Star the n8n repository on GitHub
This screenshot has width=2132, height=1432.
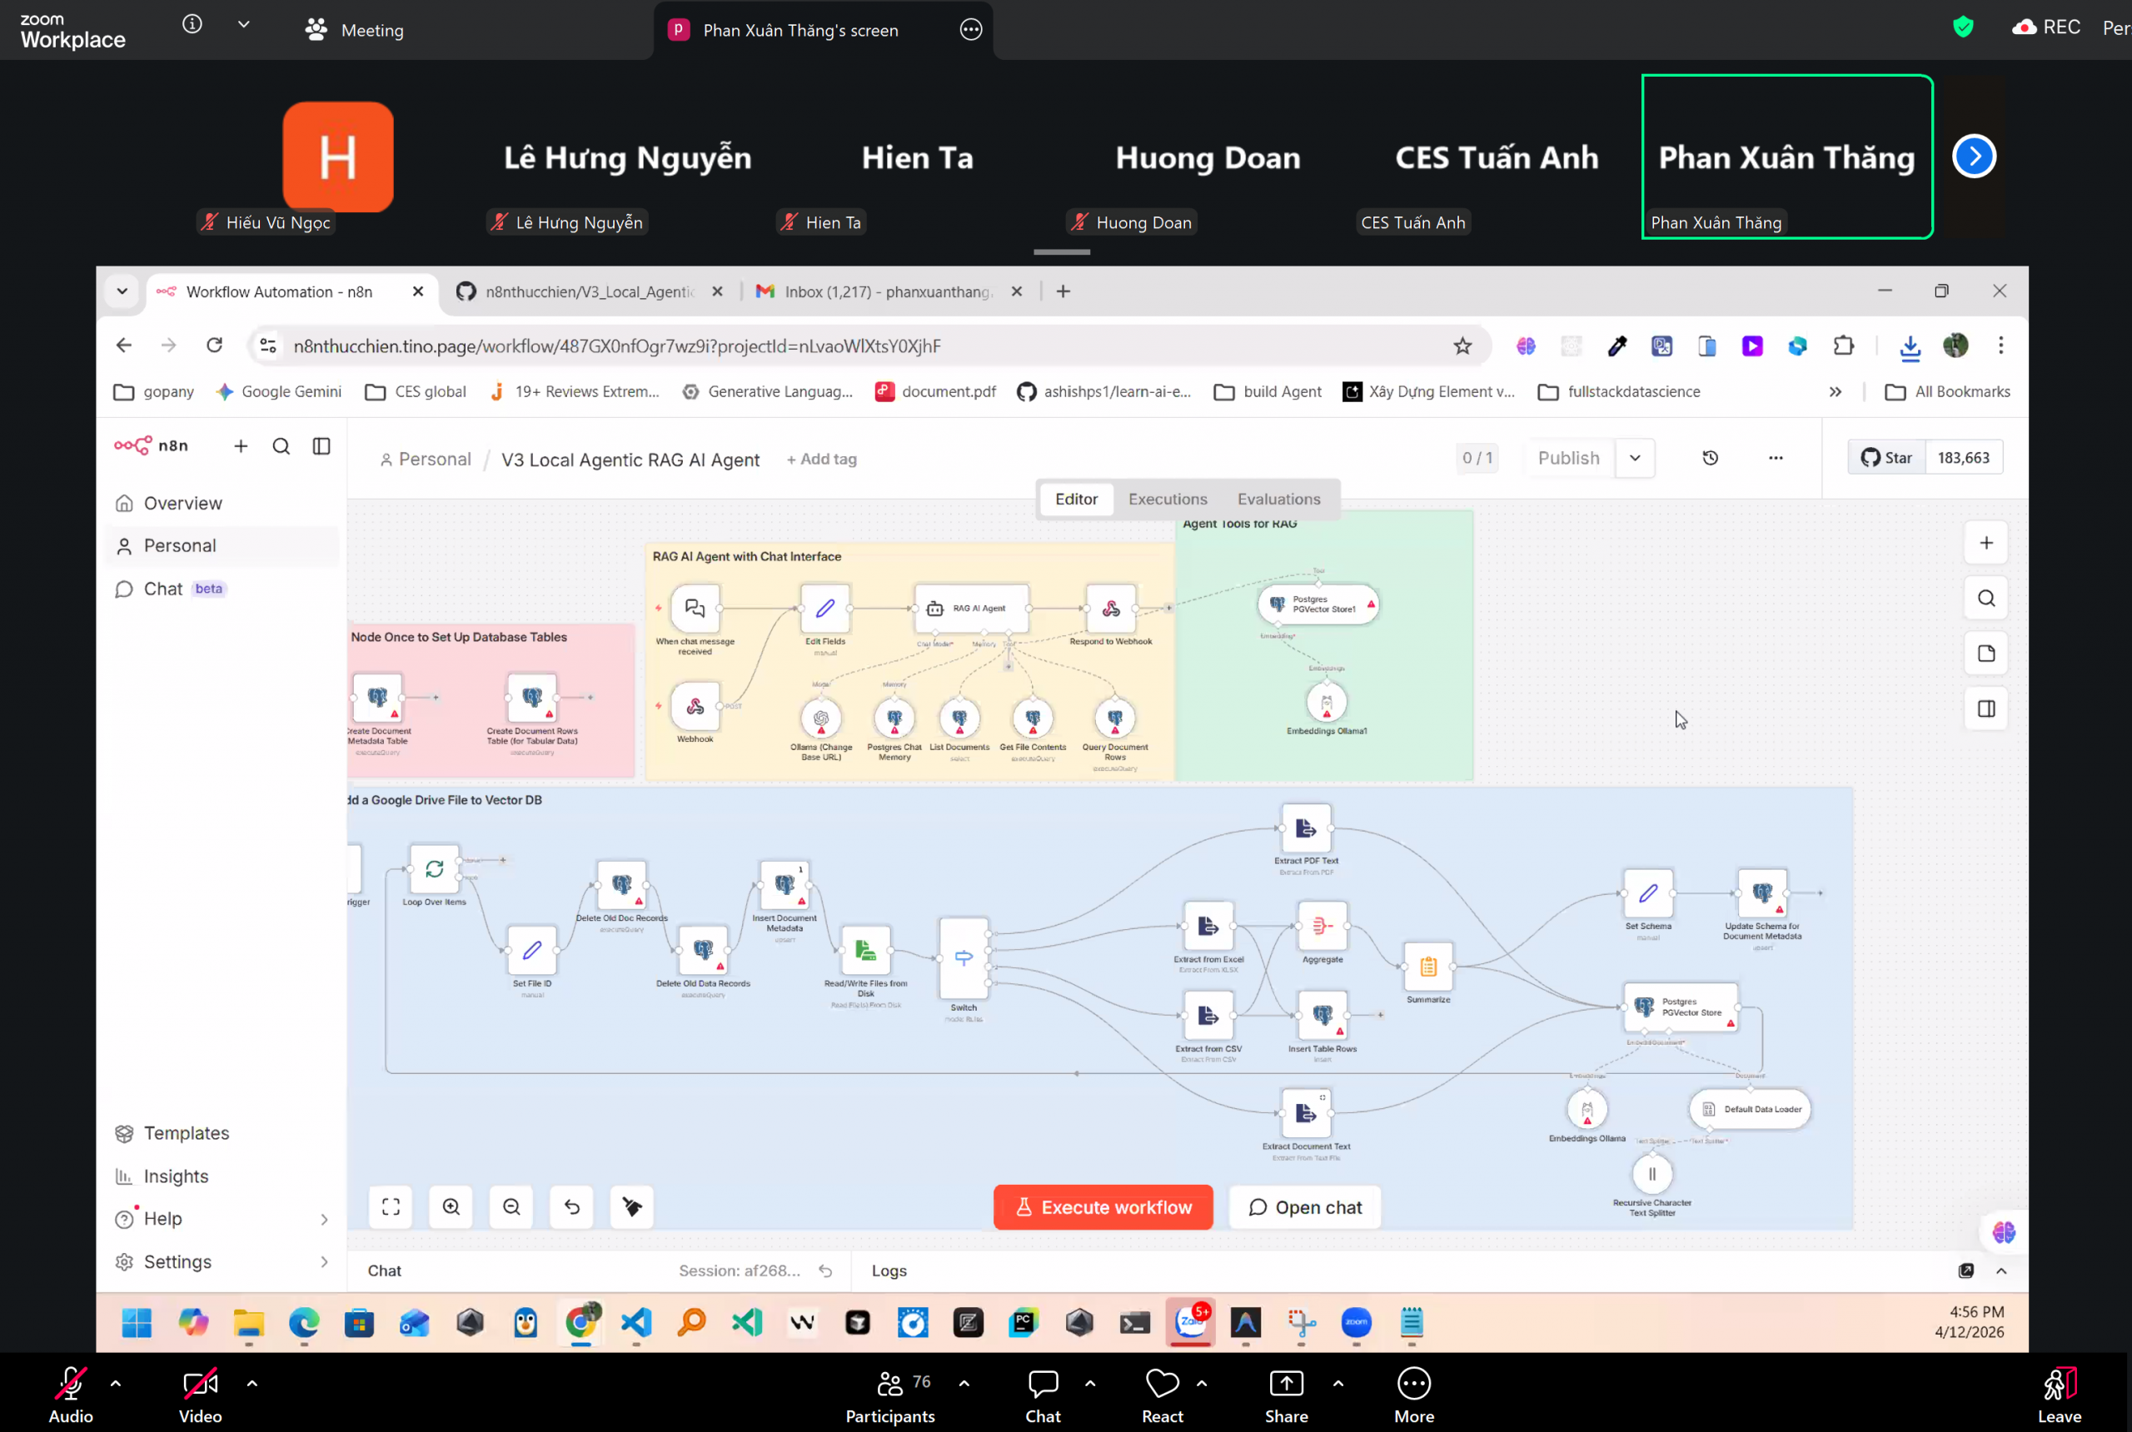coord(1886,456)
